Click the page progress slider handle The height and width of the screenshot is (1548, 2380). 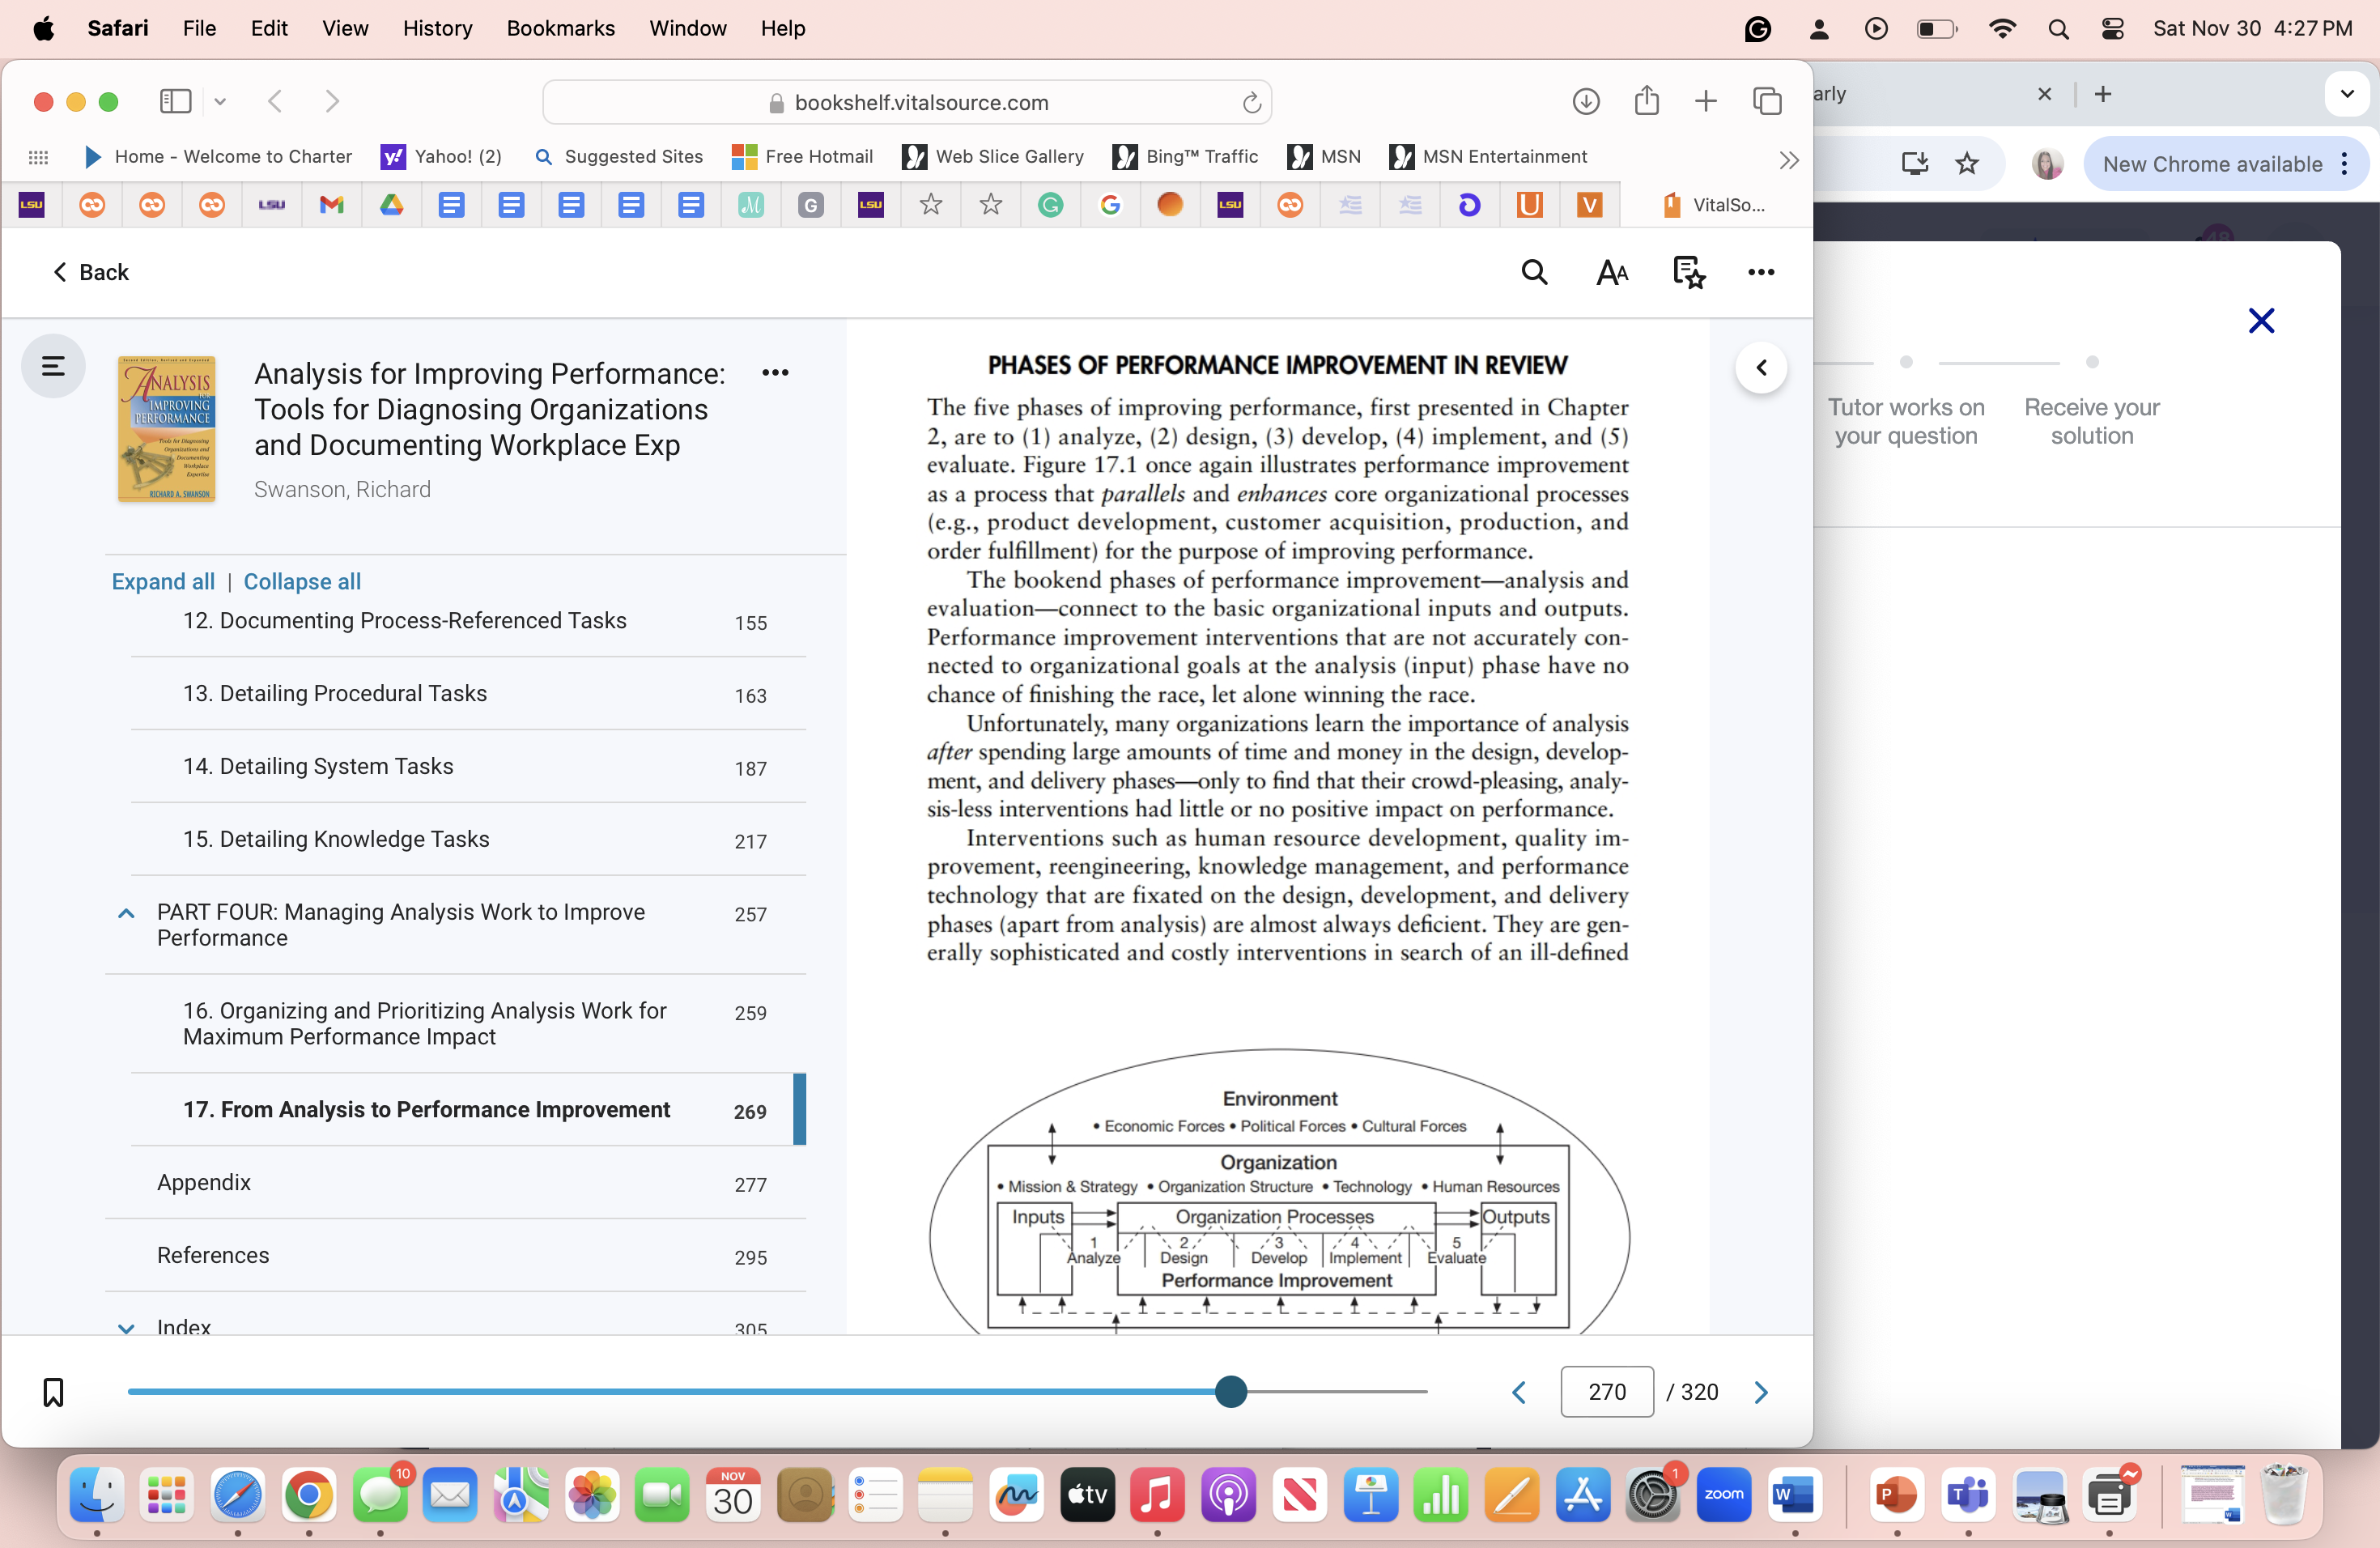(1231, 1391)
